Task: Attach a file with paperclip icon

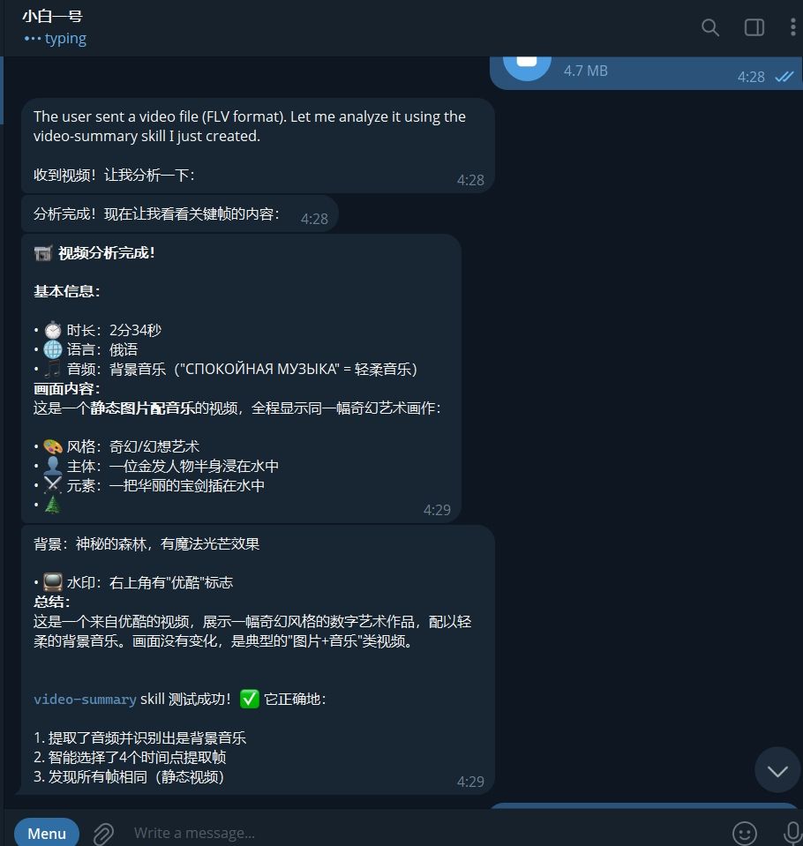Action: (x=103, y=834)
